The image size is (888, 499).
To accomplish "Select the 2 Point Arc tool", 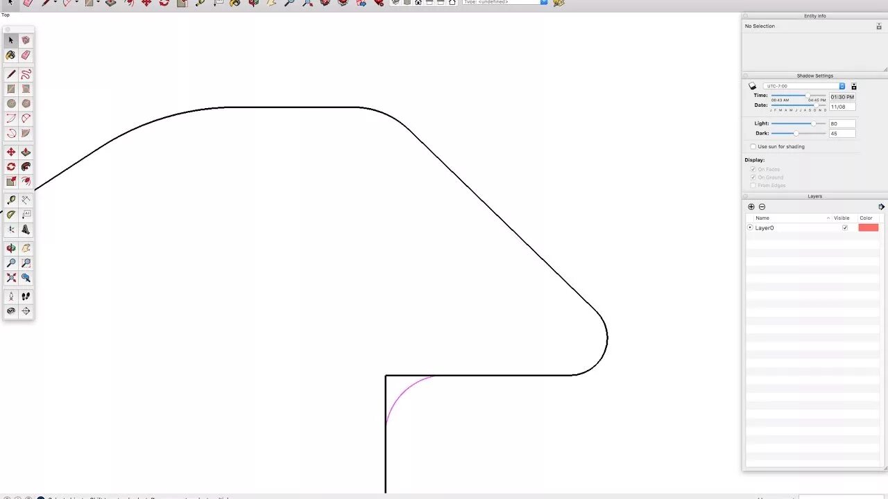I will (26, 119).
